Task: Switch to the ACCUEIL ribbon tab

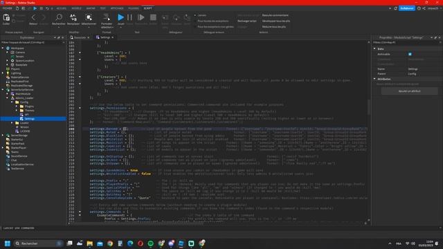Action: click(62, 8)
